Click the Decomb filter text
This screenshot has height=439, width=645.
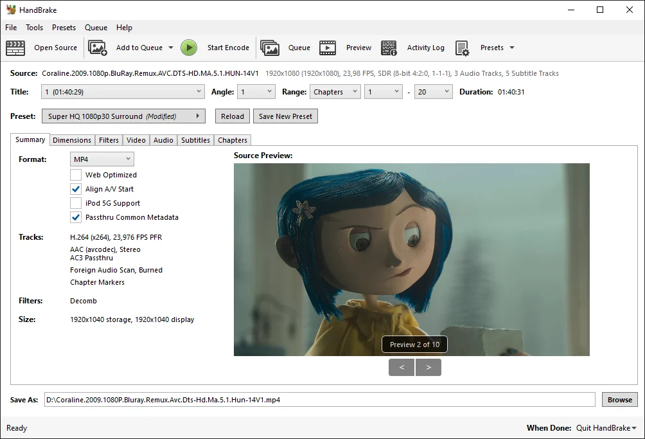click(84, 301)
